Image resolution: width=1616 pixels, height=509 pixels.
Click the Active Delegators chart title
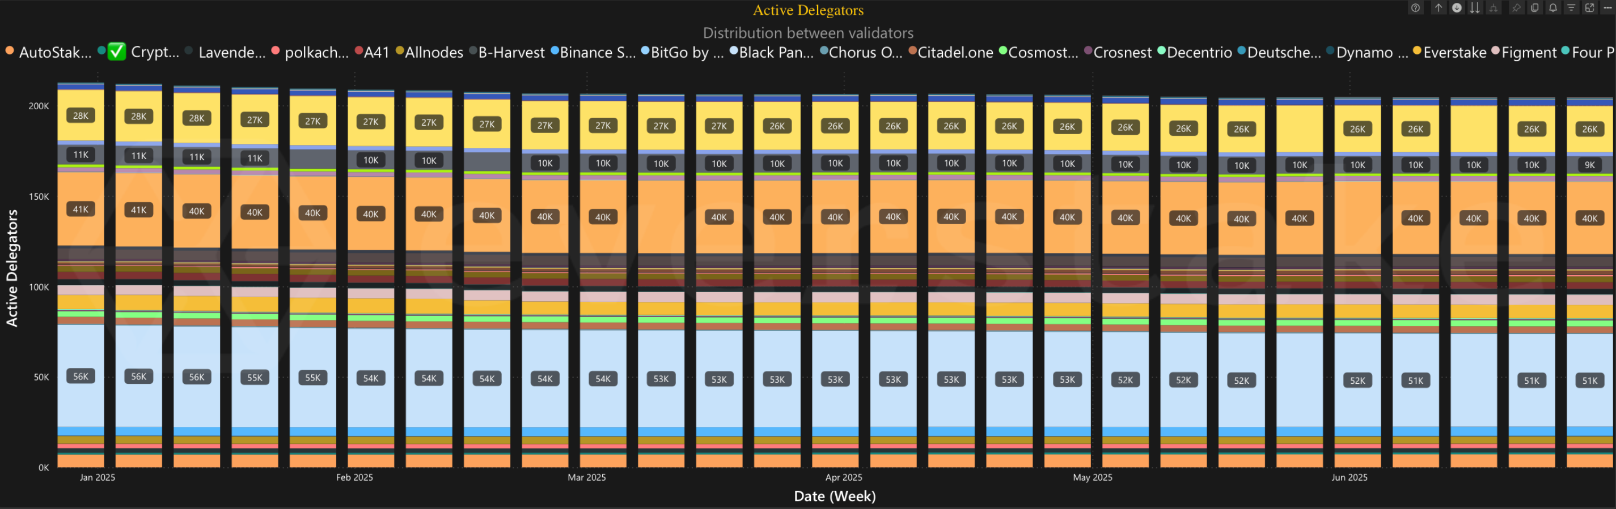(x=808, y=10)
